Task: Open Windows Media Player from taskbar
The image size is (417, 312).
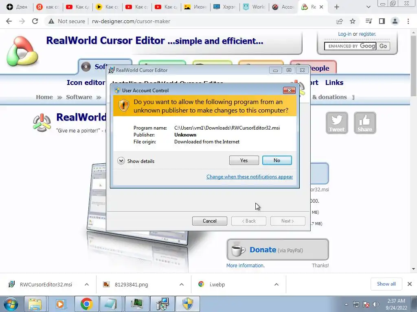Action: [x=61, y=304]
